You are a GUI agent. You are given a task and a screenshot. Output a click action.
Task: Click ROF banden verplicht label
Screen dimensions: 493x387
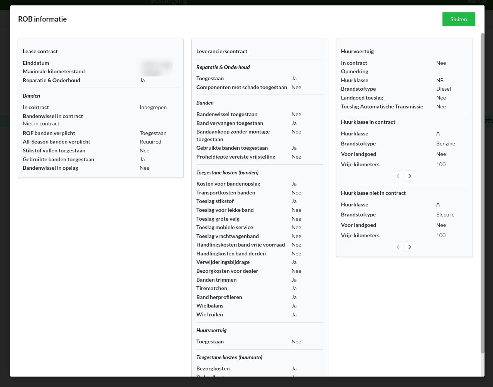point(49,133)
